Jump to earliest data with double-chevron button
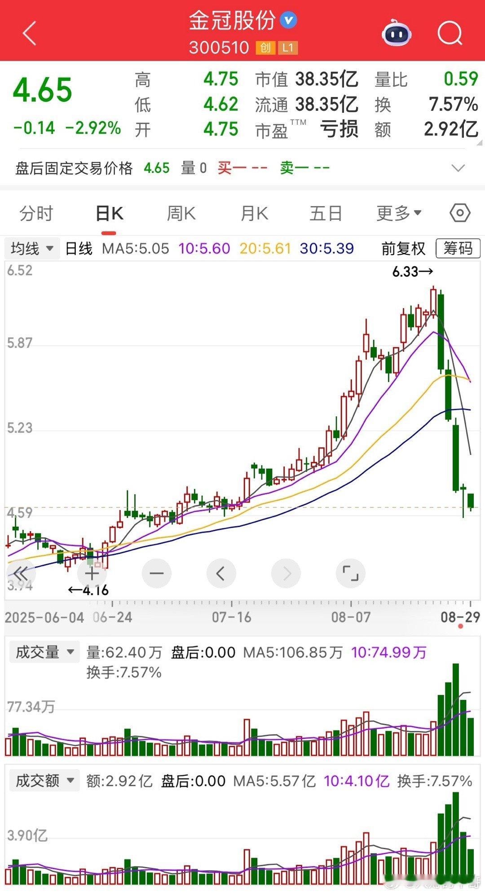Screen dimensions: 485x894 click(21, 573)
